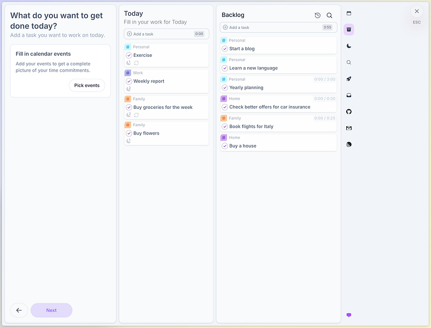The width and height of the screenshot is (431, 328).
Task: Click the Backlog history clock icon
Action: pos(317,15)
